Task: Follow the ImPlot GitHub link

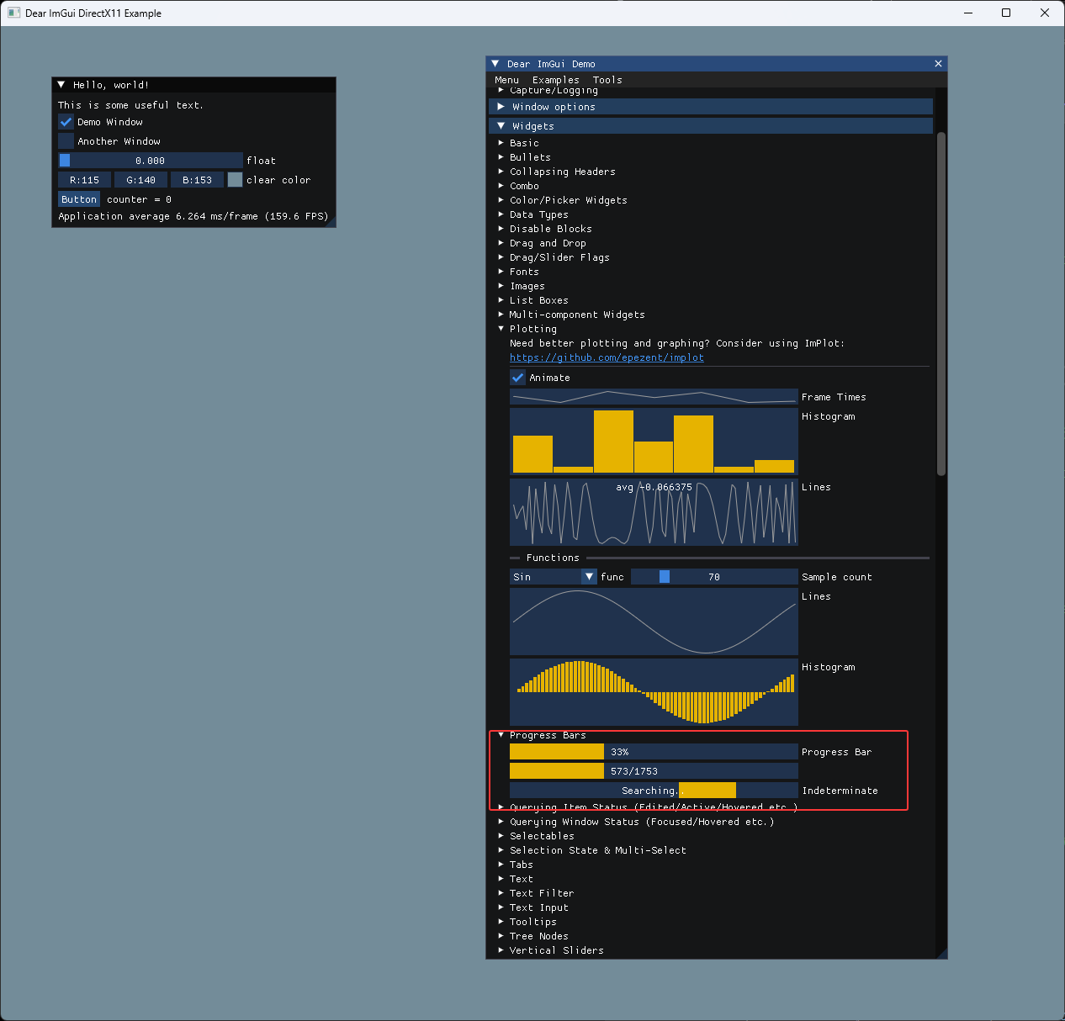Action: [x=607, y=357]
